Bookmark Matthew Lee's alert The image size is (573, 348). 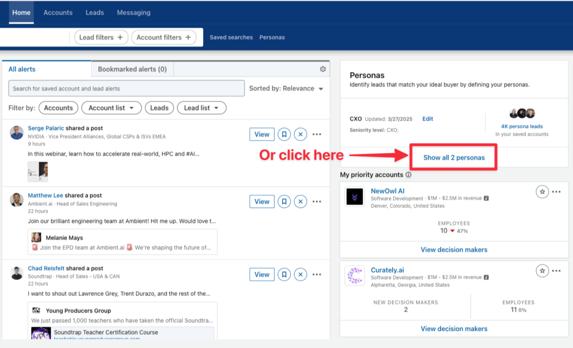point(284,201)
